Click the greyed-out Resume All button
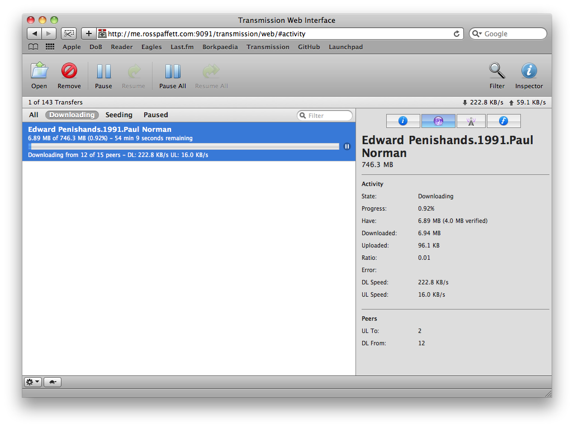 click(211, 75)
